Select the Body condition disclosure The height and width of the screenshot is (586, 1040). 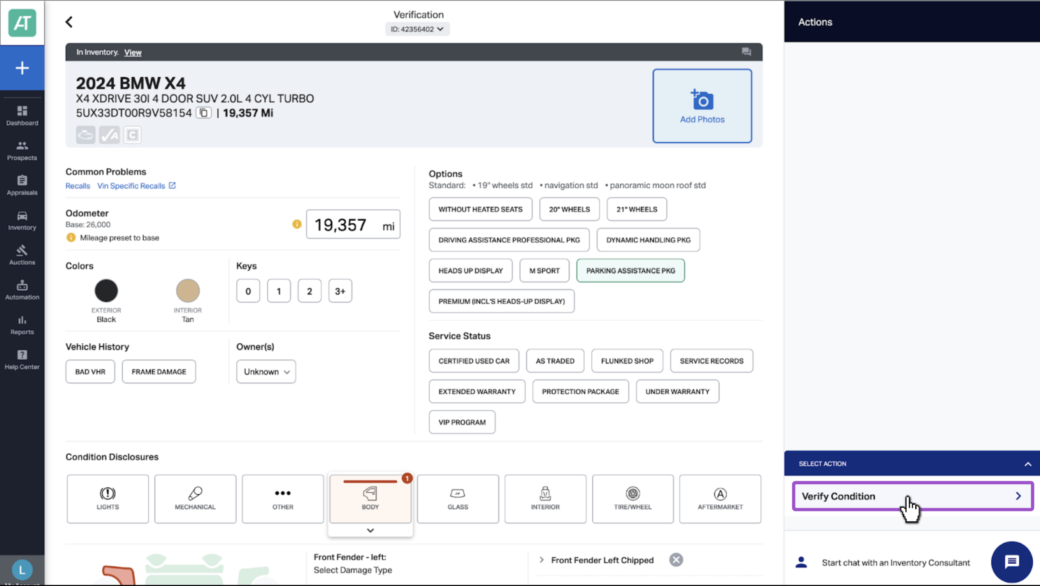click(x=370, y=499)
